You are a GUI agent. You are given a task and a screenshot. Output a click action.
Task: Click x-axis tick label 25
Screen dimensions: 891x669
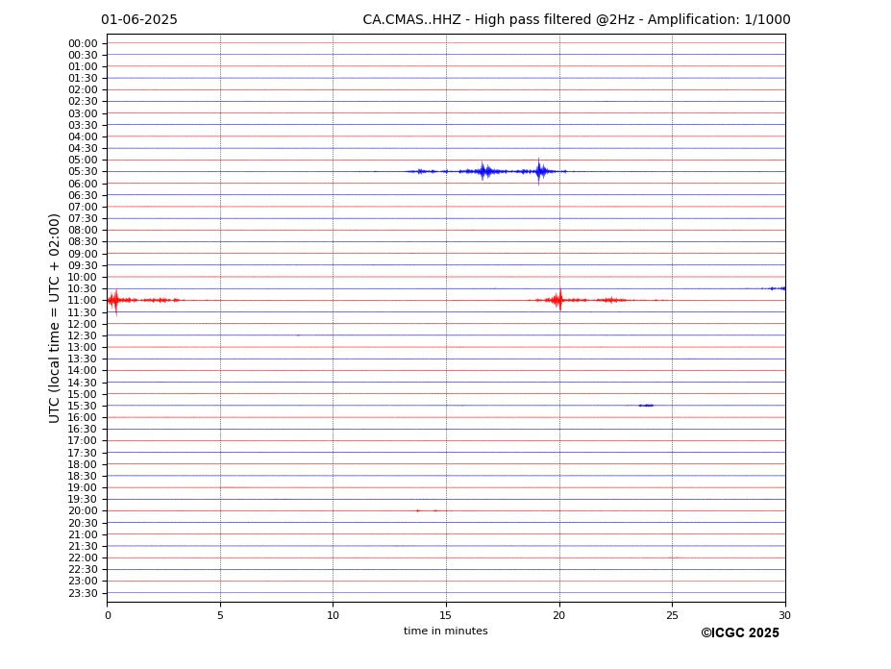672,615
